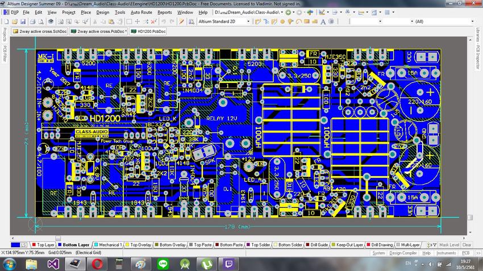
Task: Open the Design menu
Action: [103, 12]
